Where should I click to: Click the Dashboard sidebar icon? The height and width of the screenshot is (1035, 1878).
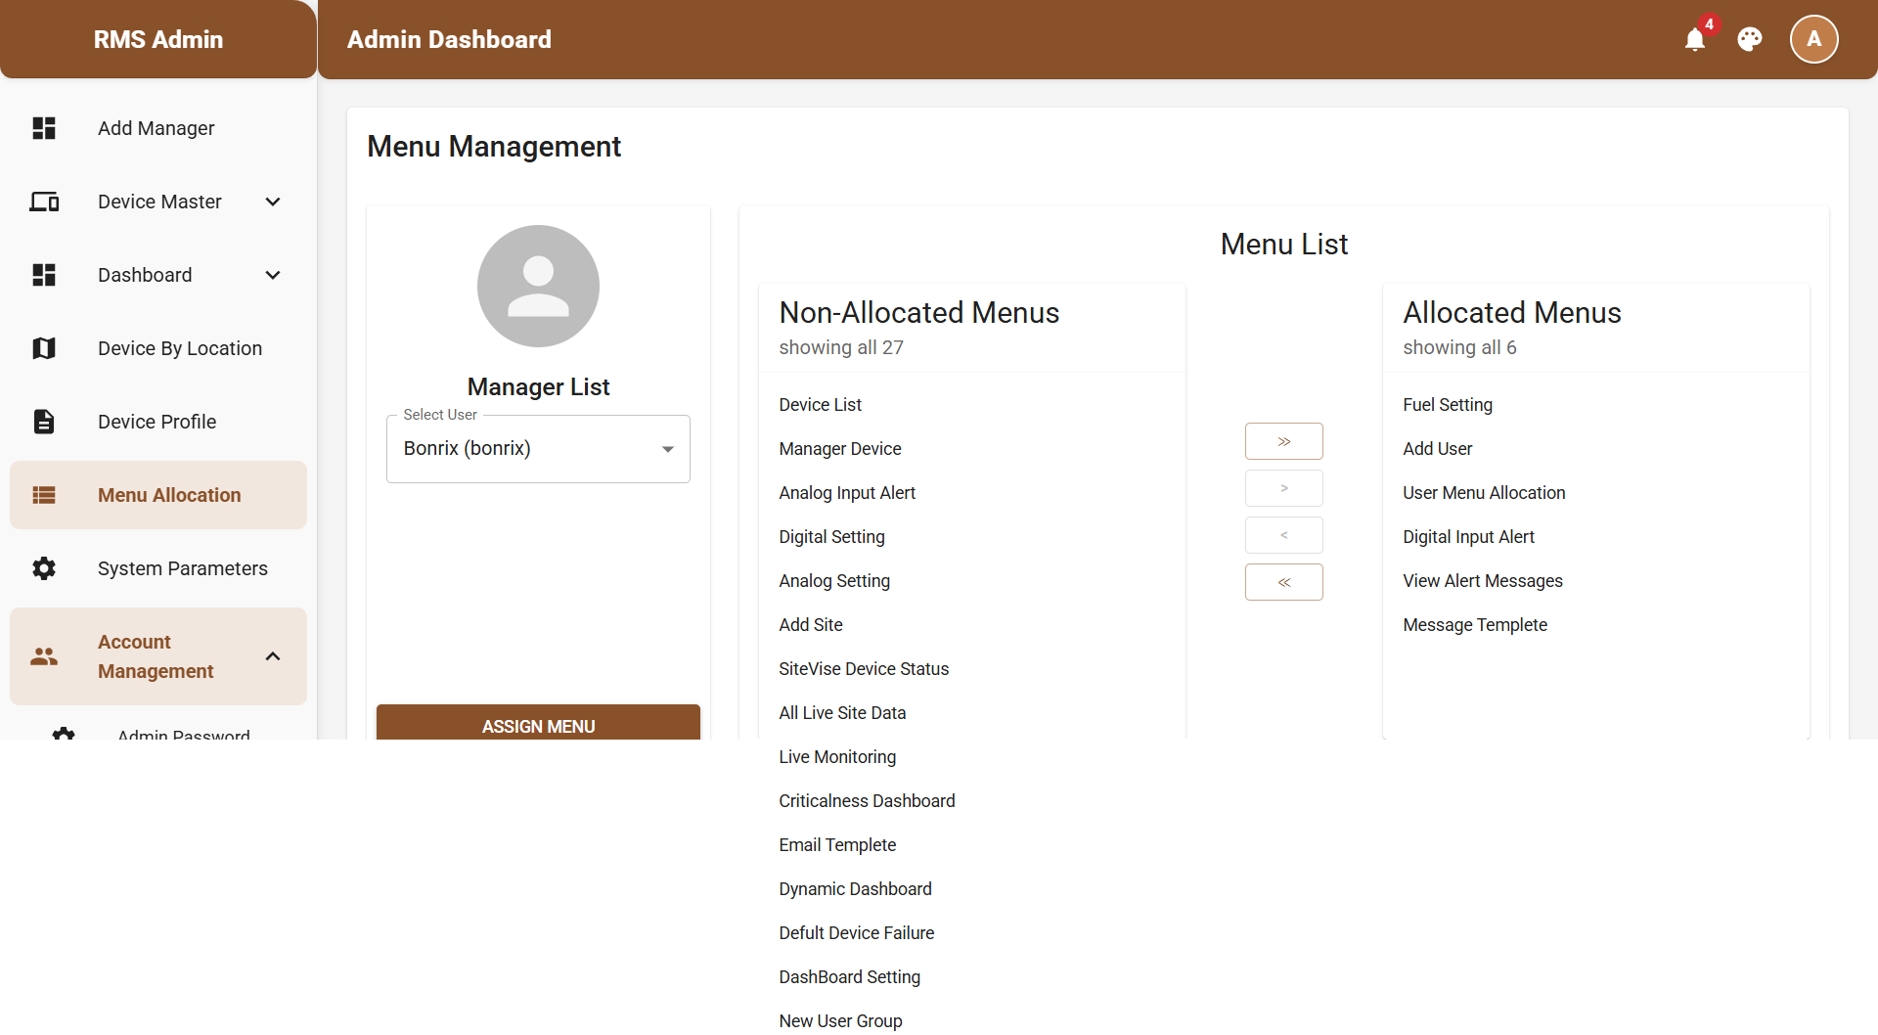[x=44, y=275]
